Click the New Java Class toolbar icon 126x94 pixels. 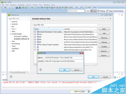(60, 8)
